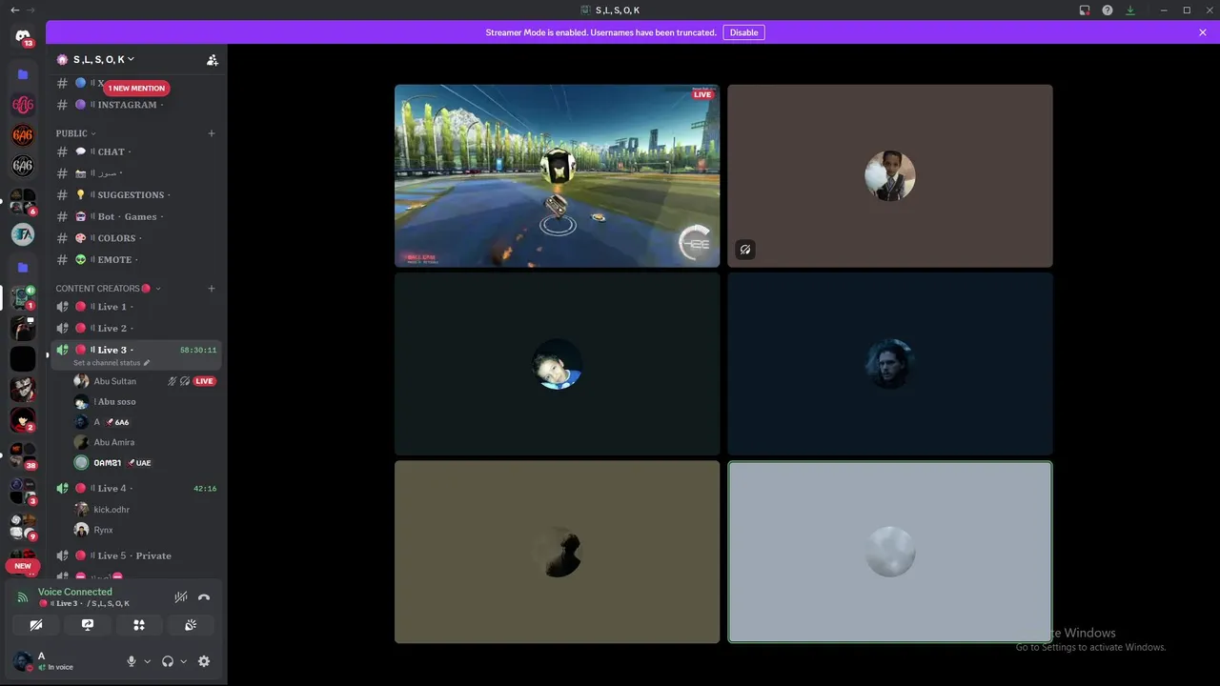Add a channel to PUBLIC category
Viewport: 1220px width, 686px height.
(212, 133)
